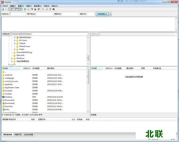This screenshot has width=179, height=142.
Task: Select the Application Data entry
Action: click(12, 87)
